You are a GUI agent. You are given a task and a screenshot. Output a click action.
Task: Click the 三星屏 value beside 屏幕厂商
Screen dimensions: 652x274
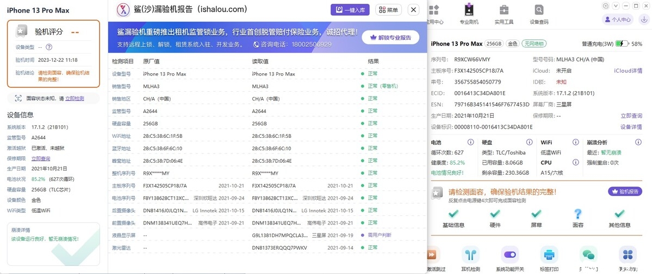click(563, 104)
